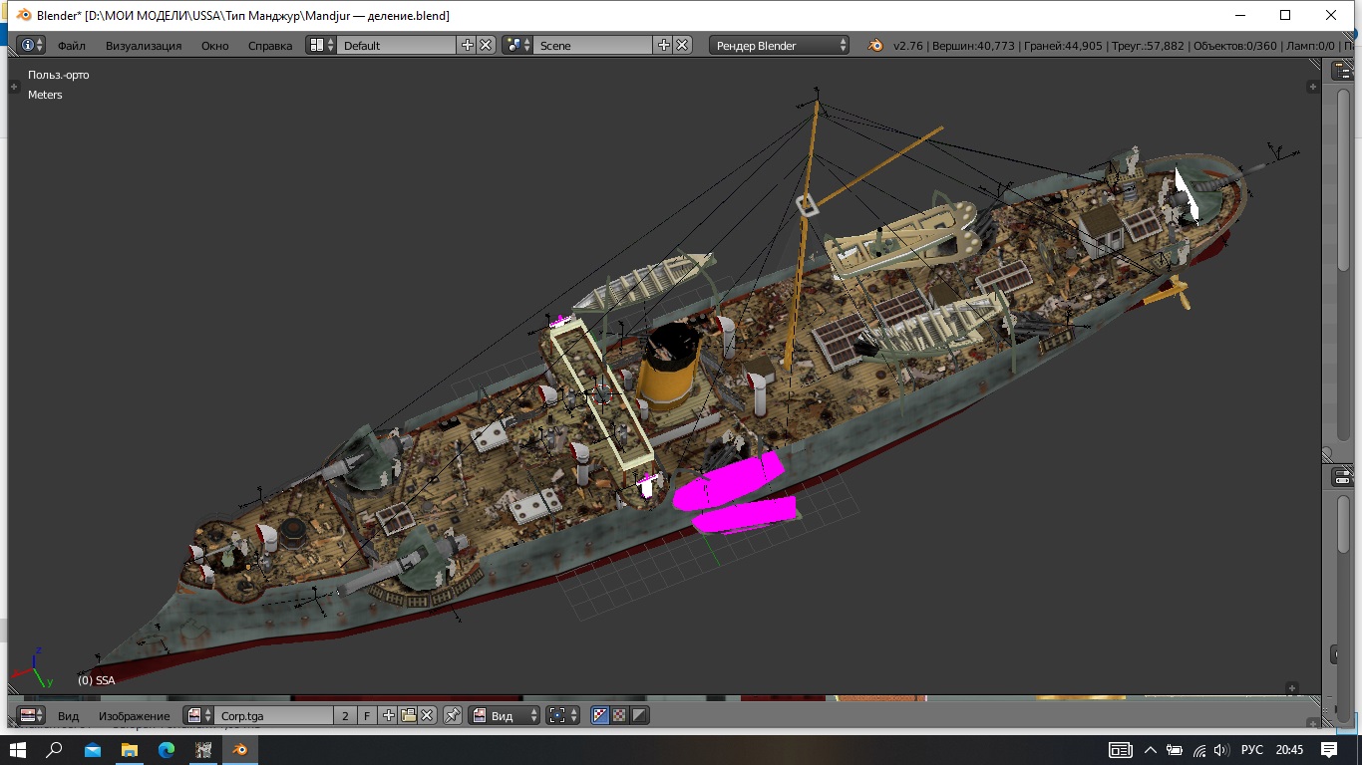Add a new screen layout next to Default
The image size is (1362, 765).
click(x=467, y=45)
